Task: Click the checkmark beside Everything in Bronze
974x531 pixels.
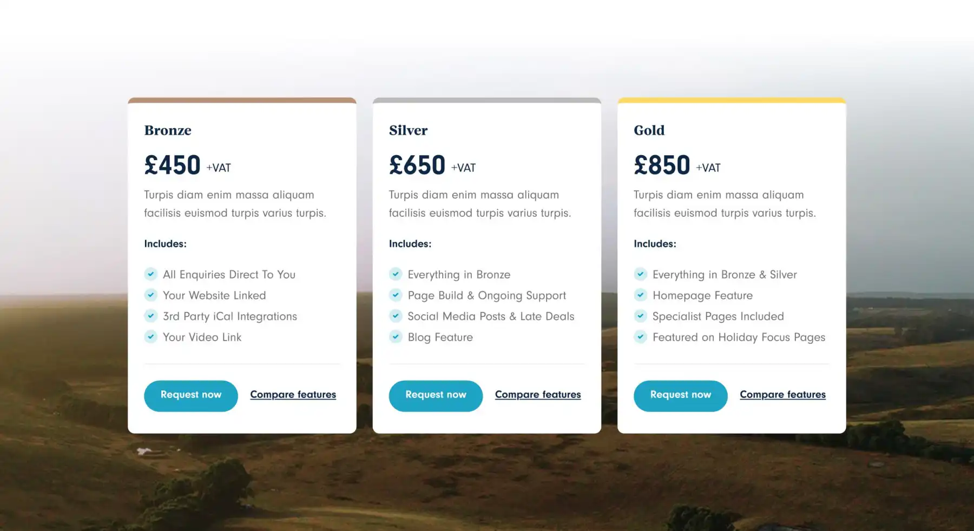Action: coord(396,274)
